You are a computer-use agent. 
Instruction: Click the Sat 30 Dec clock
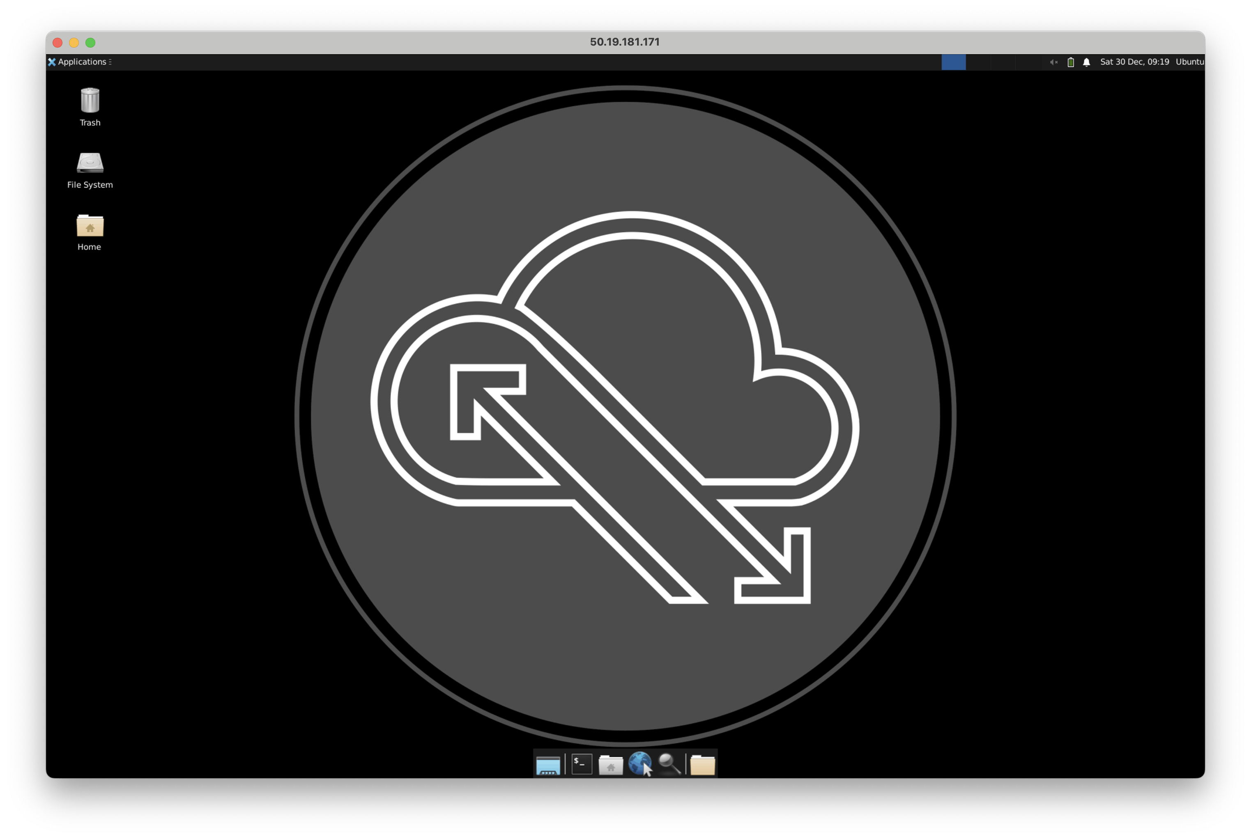tap(1134, 62)
